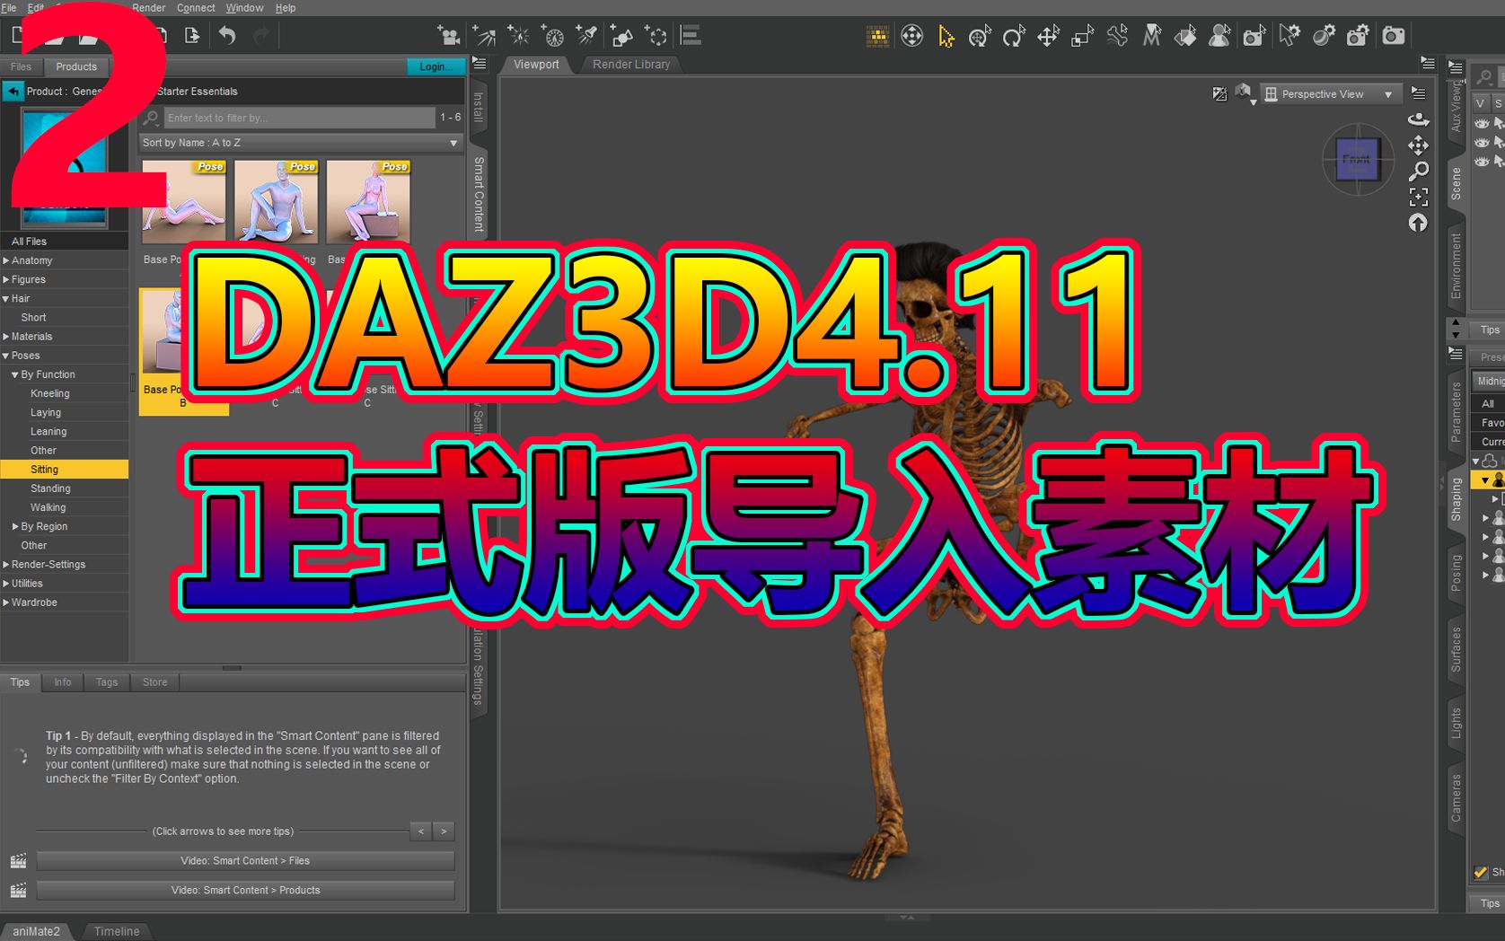This screenshot has height=941, width=1505.
Task: Open the Info tab
Action: click(x=62, y=682)
